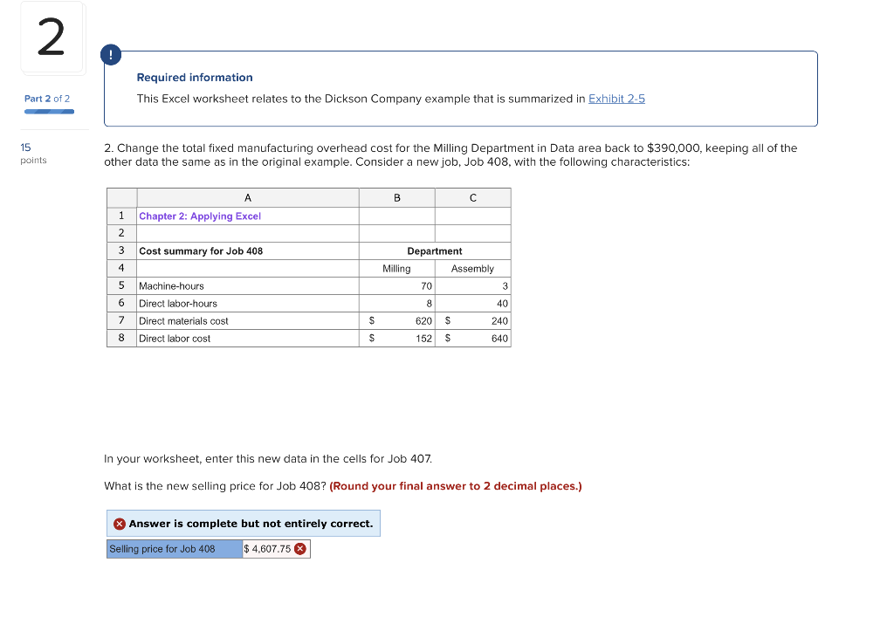This screenshot has width=894, height=638.
Task: Click the blue exclamation information icon
Action: pyautogui.click(x=111, y=54)
